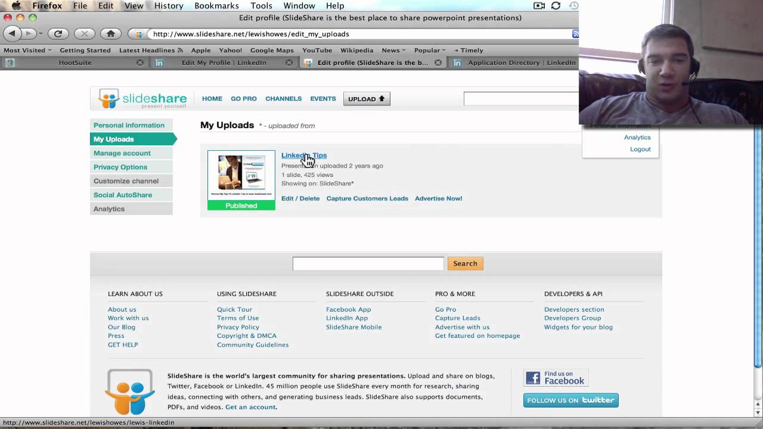
Task: Select Manage account in the sidebar
Action: coord(131,153)
